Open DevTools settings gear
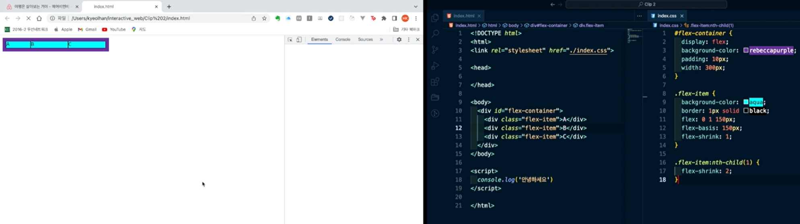 tap(399, 39)
